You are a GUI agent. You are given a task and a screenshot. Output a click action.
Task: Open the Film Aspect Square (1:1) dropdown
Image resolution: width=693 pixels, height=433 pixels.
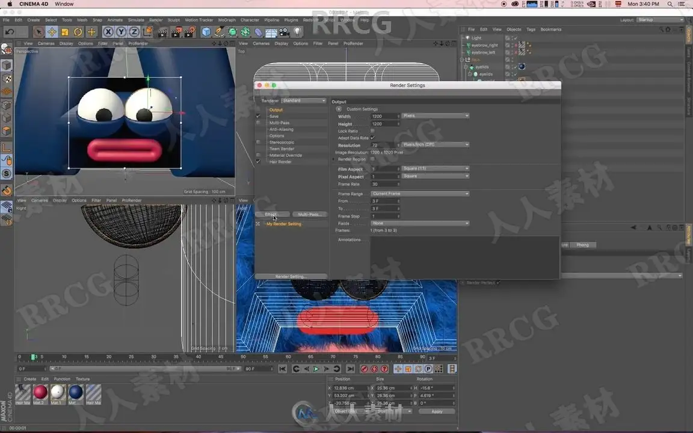click(x=436, y=168)
